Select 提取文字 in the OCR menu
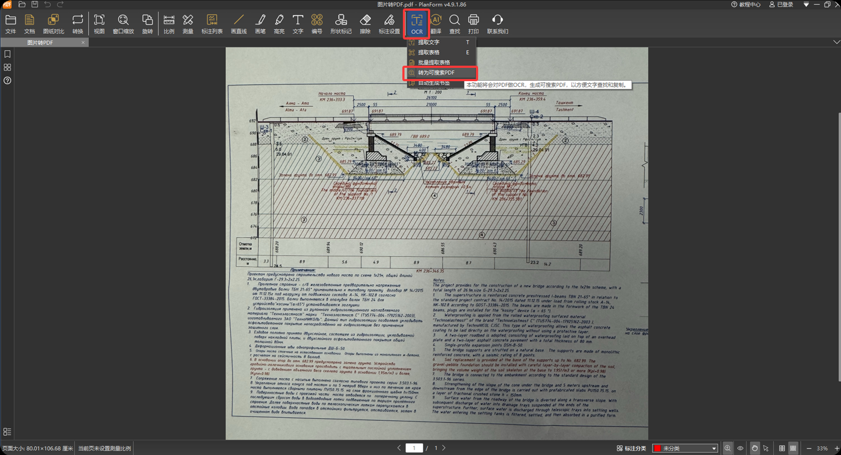 pos(429,42)
